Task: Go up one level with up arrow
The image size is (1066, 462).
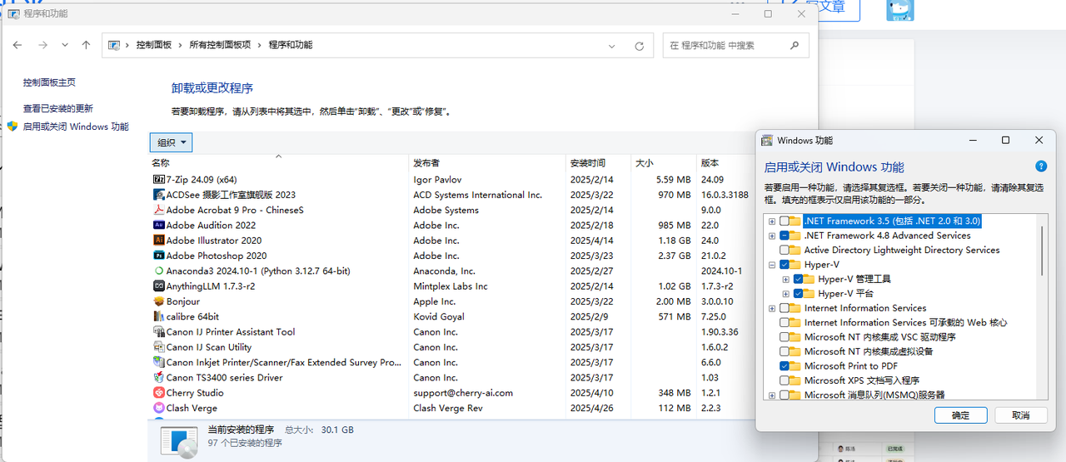Action: 86,45
